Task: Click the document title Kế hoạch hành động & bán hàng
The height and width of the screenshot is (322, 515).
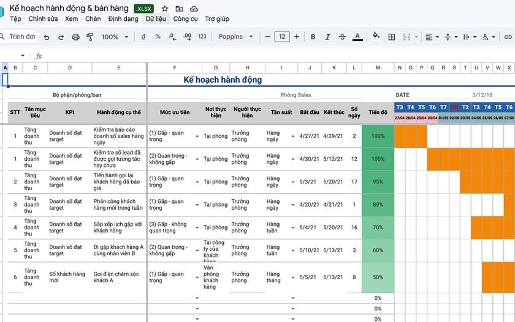Action: (69, 8)
